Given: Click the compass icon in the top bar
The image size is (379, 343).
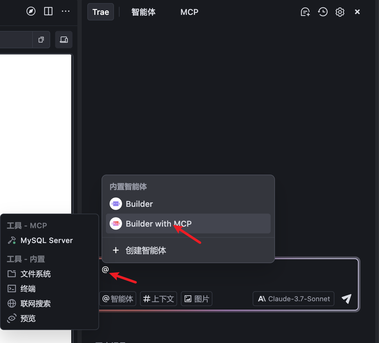Looking at the screenshot, I should [31, 11].
